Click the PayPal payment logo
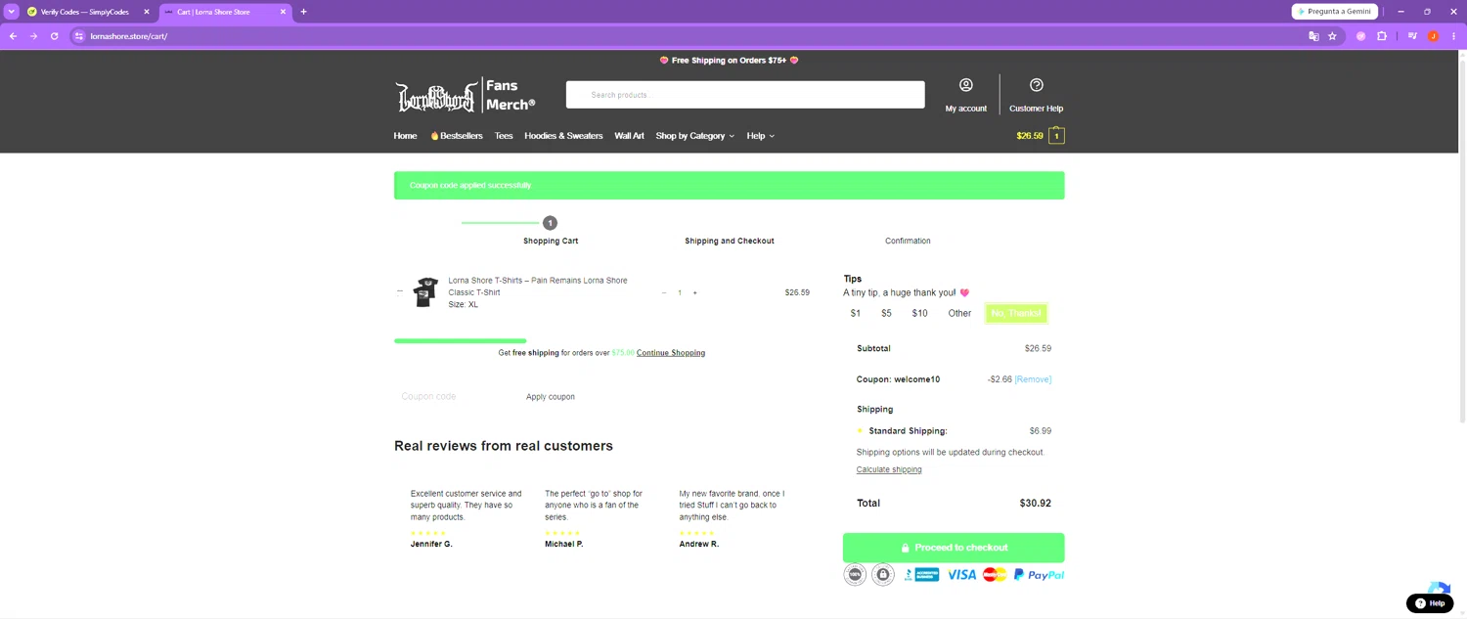The height and width of the screenshot is (619, 1467). 1039,575
